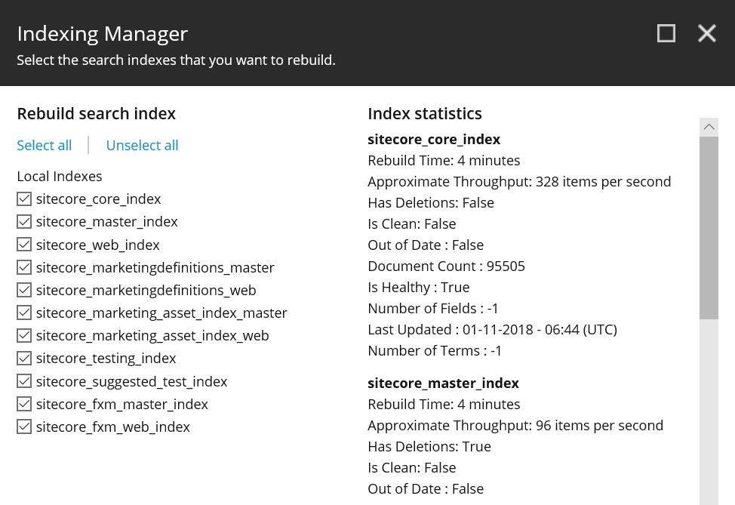Click the 'Index statistics' heading

(x=425, y=113)
